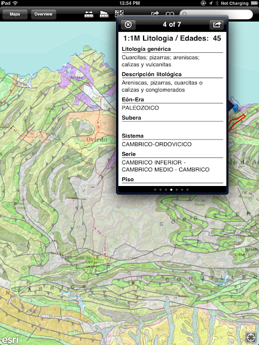Tap the Avilés city label
This screenshot has width=259, height=345.
point(77,78)
